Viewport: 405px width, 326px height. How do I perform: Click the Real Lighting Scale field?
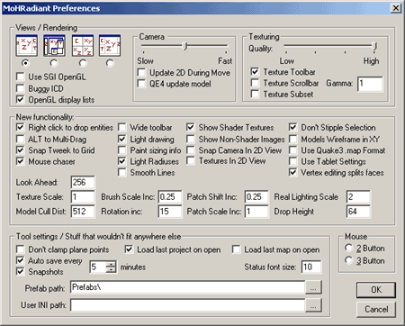coord(358,197)
